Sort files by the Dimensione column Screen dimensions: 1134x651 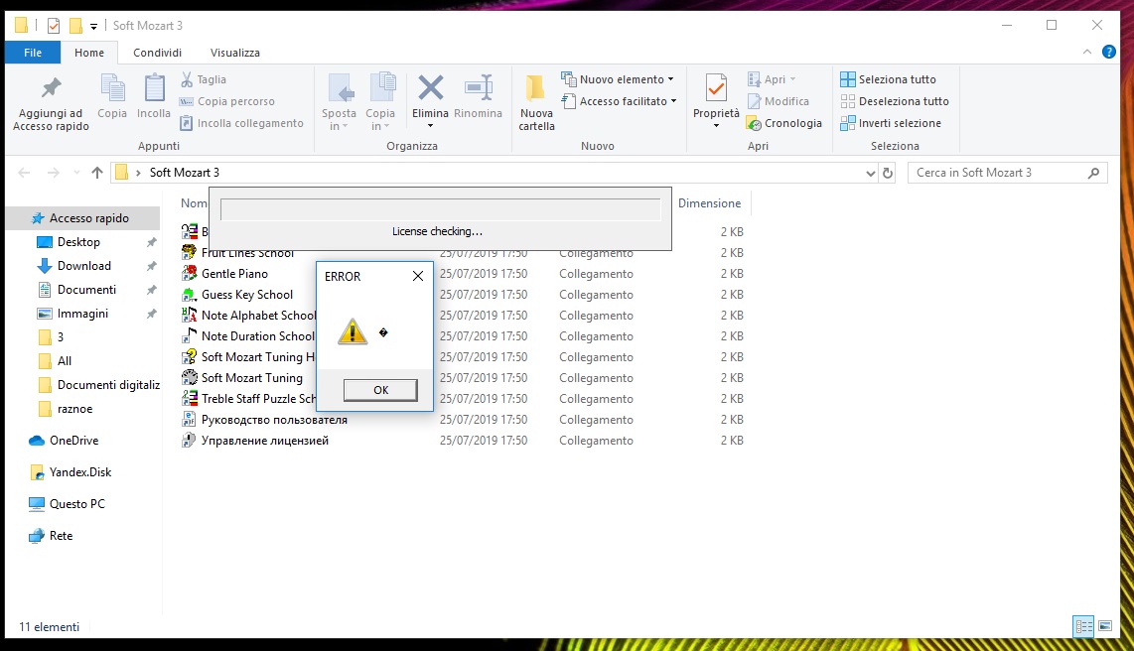point(709,203)
